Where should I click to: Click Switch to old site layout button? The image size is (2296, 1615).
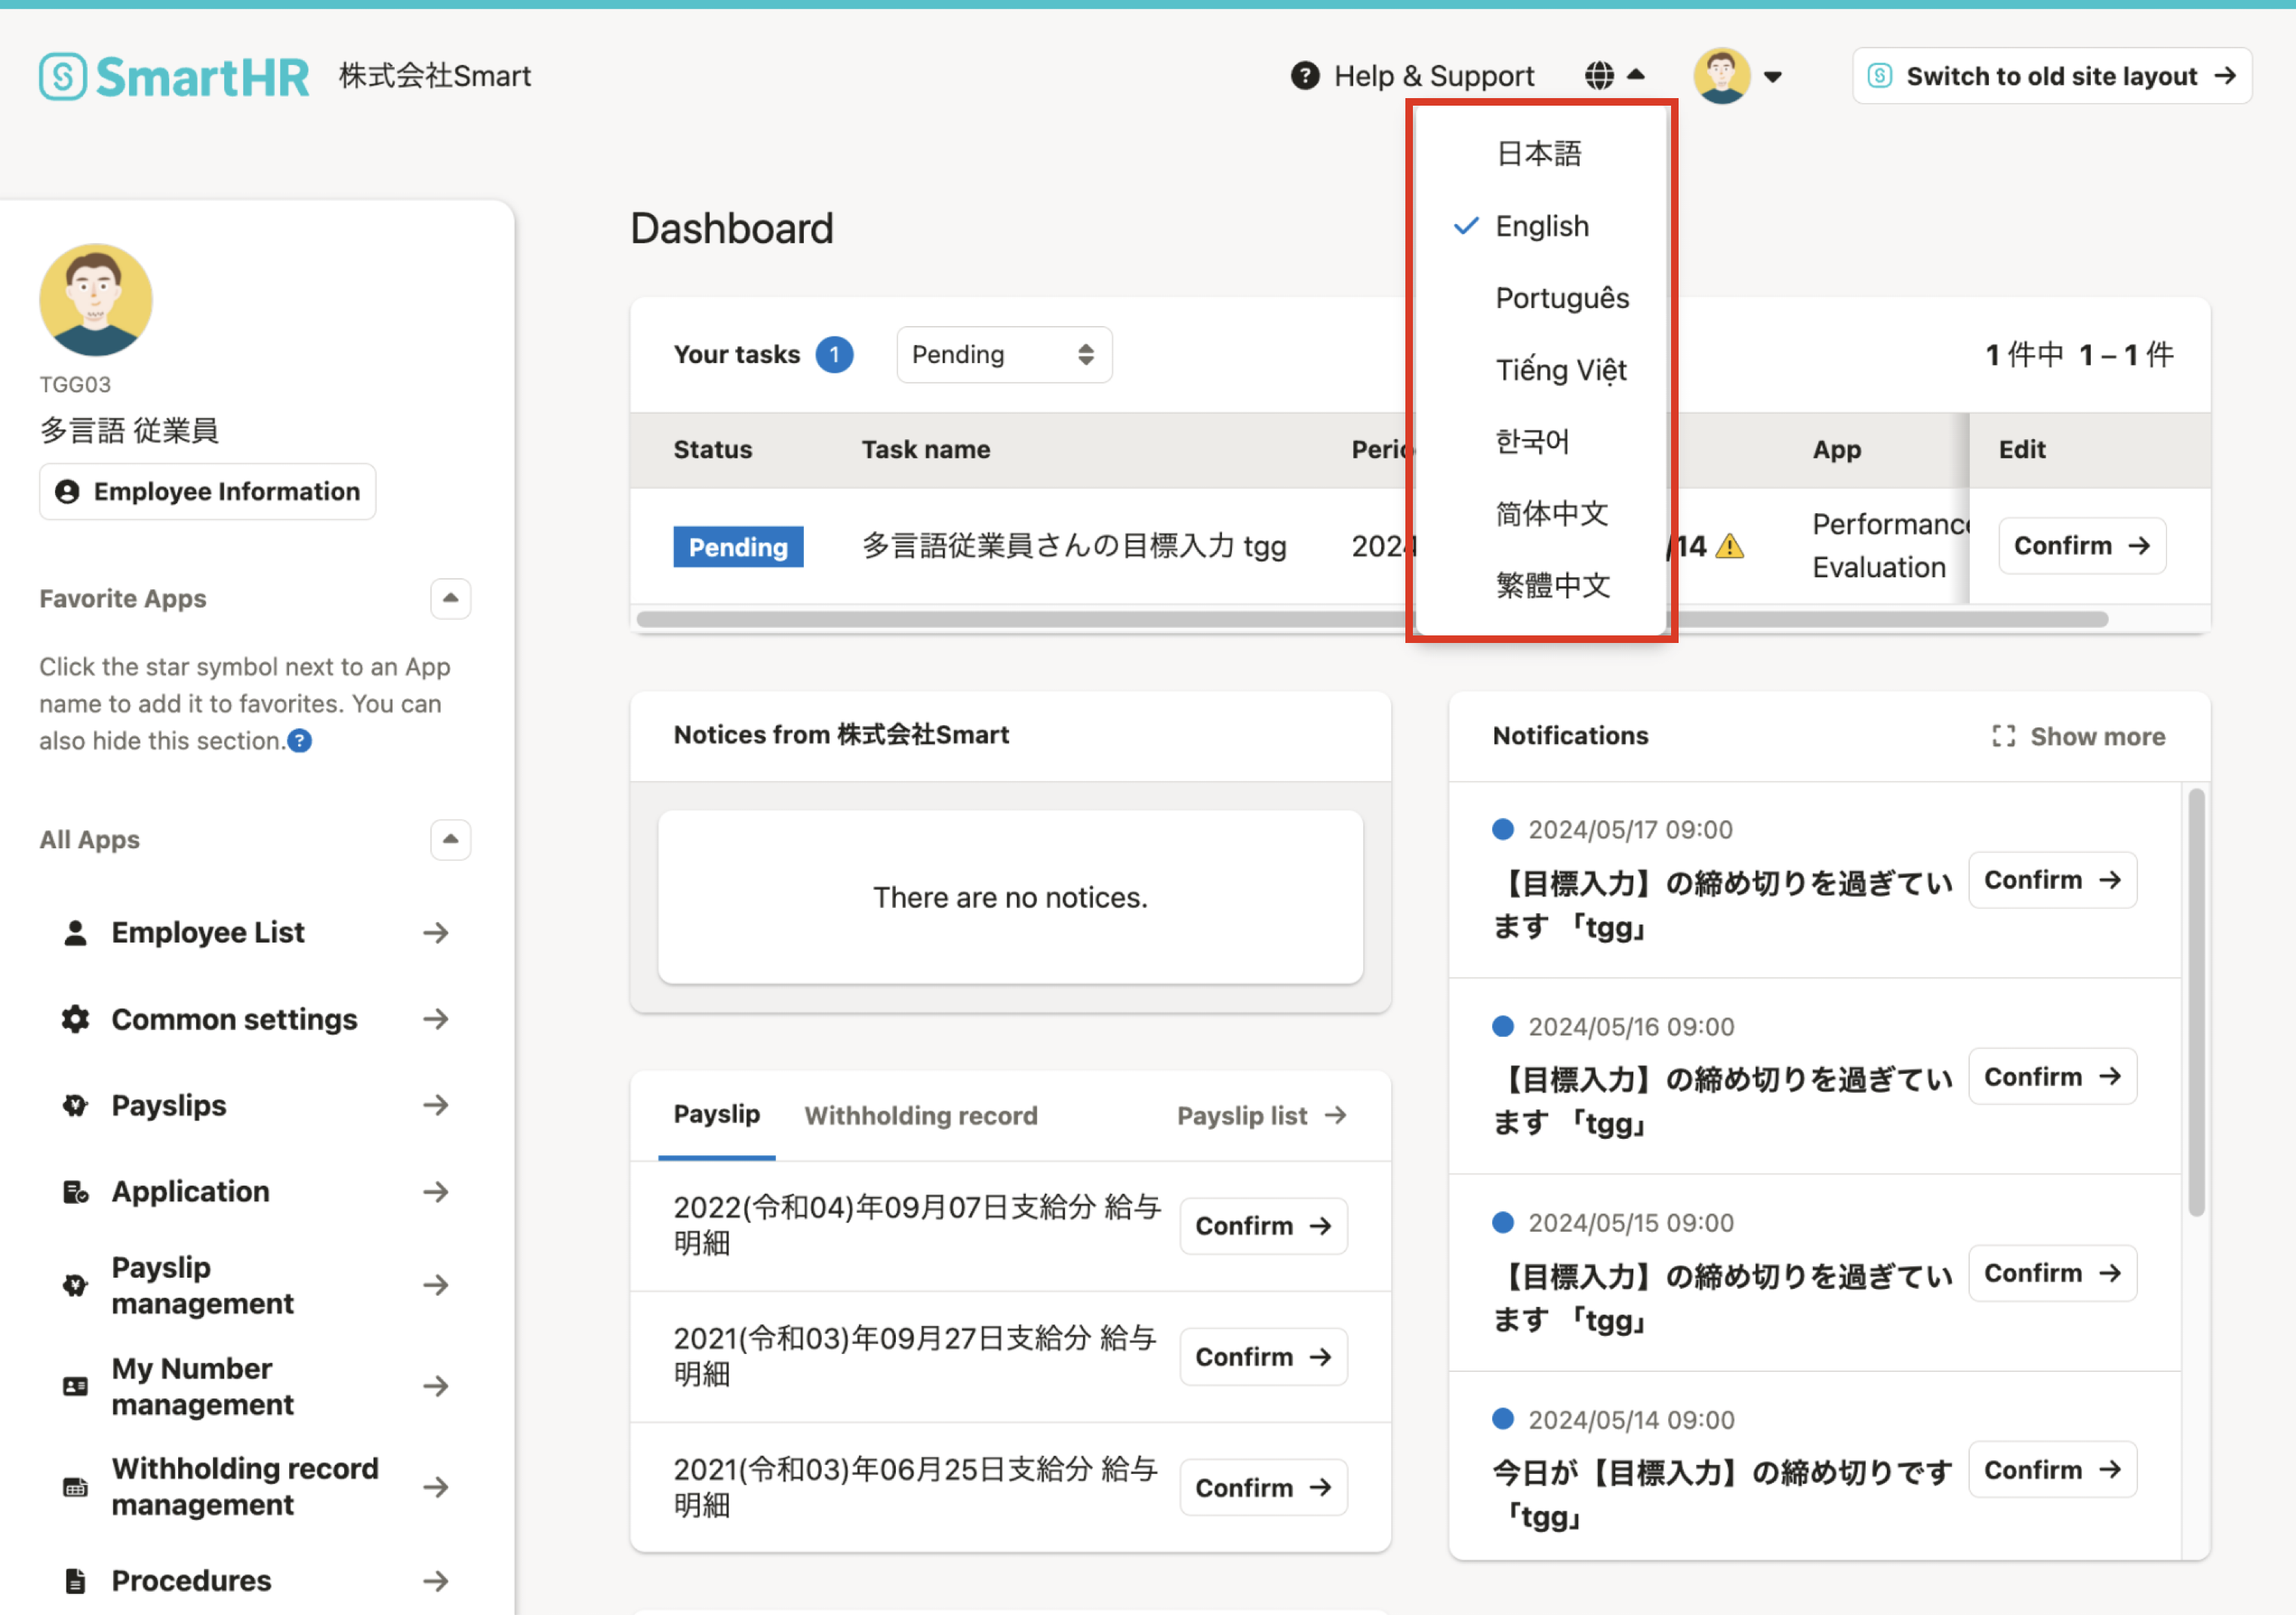2052,76
